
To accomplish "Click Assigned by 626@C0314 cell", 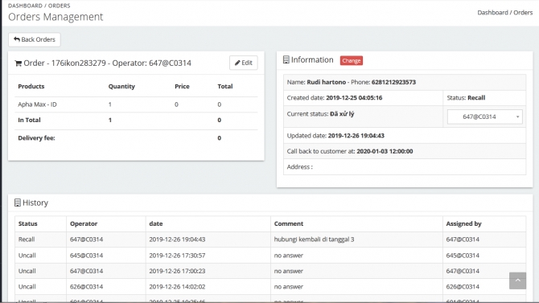I will click(x=463, y=287).
